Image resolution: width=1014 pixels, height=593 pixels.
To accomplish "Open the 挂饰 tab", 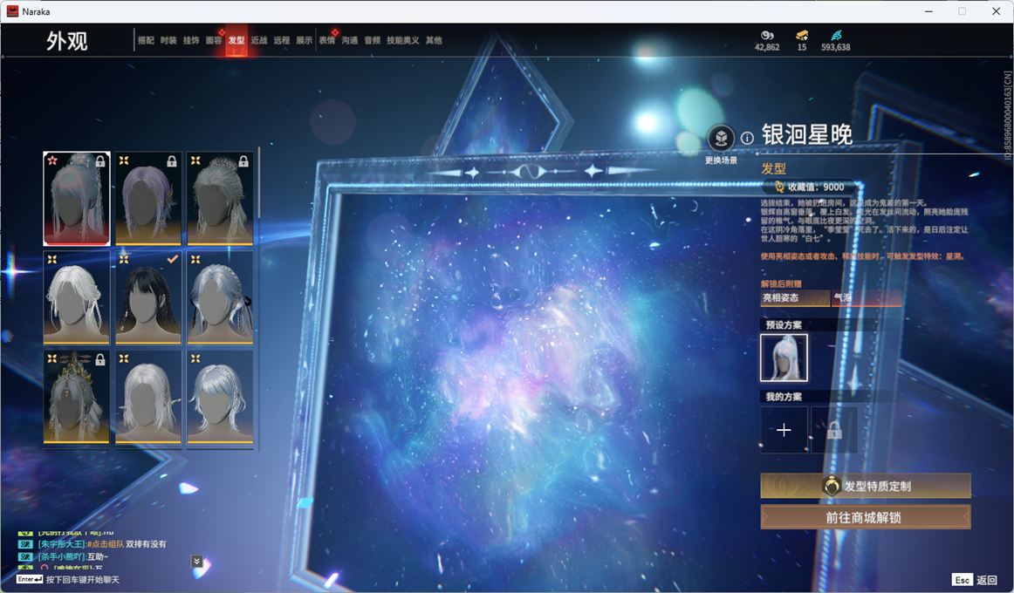I will coord(191,40).
